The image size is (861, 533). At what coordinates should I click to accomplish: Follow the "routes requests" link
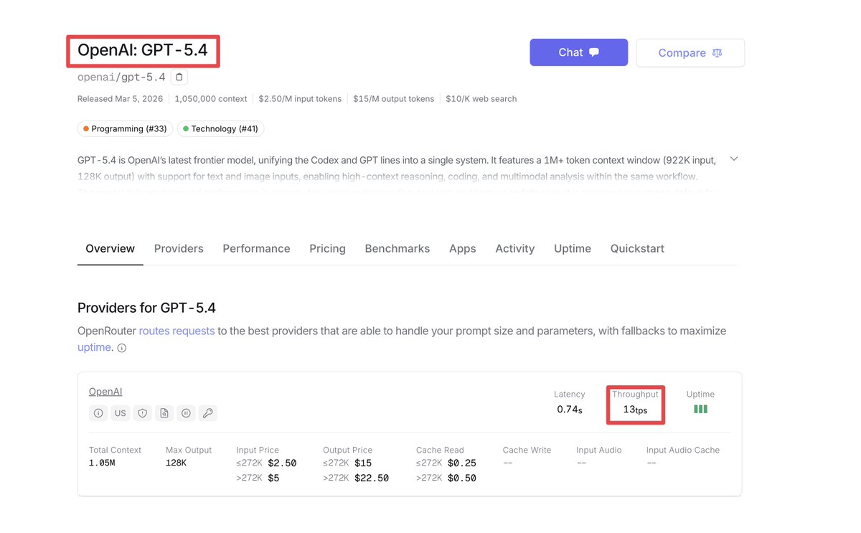[x=177, y=331]
